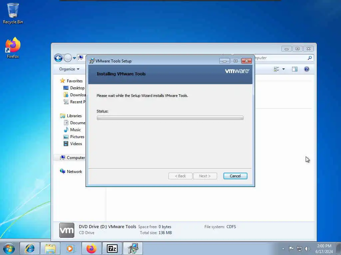Click the VM drive icon in details pane
The image size is (341, 255).
click(67, 230)
